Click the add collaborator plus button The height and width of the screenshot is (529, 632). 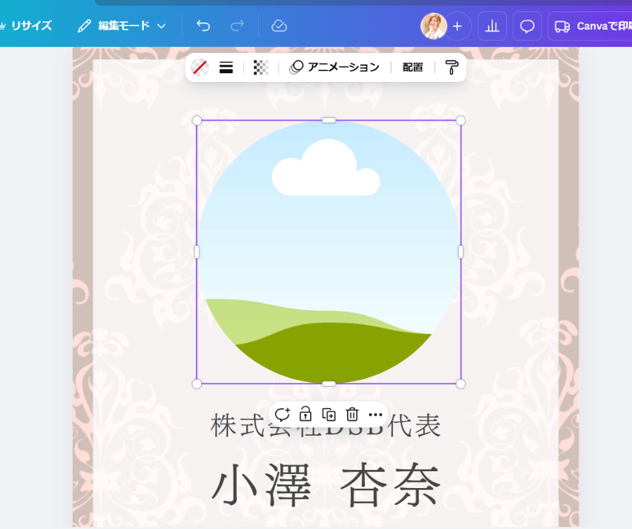click(x=457, y=26)
